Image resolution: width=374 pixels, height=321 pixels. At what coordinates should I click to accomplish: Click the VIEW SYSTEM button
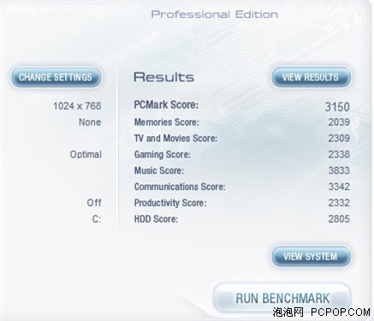point(311,256)
